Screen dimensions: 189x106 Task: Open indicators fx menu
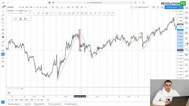click(x=62, y=7)
